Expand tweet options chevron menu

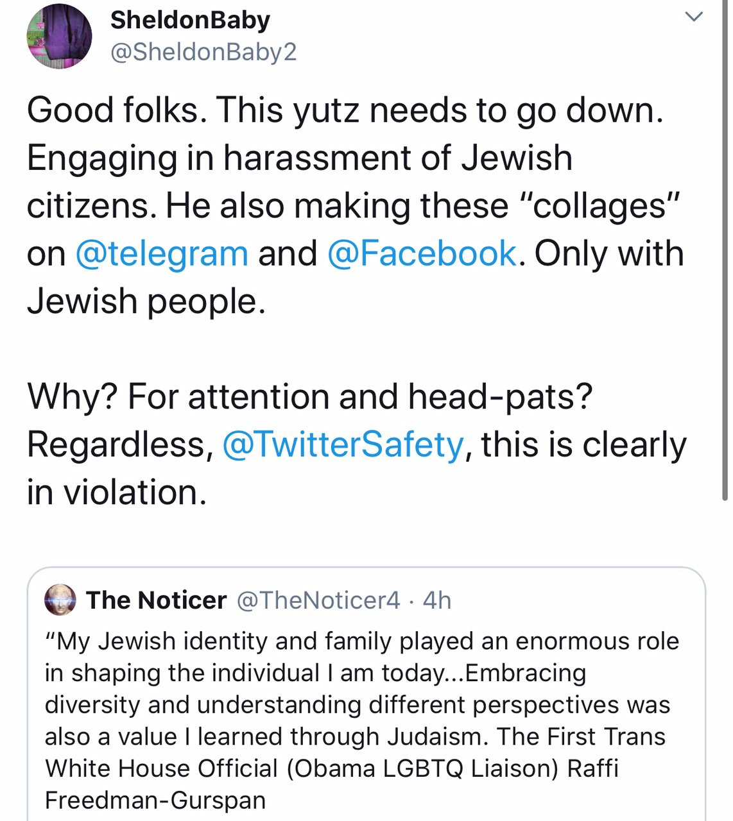click(x=694, y=17)
